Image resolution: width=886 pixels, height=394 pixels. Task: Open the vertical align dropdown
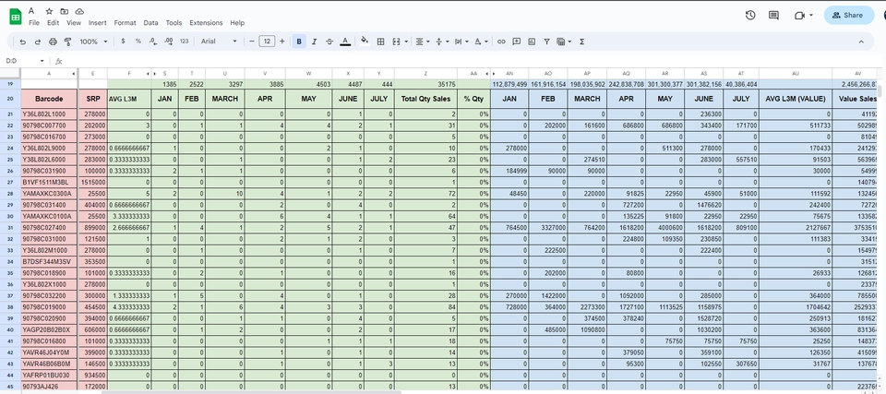442,42
